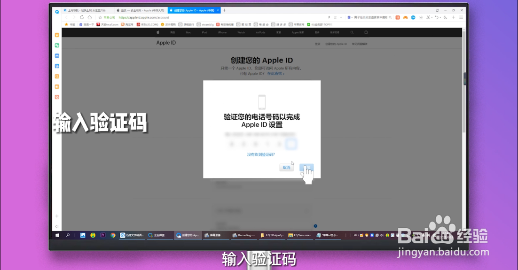Open 企业微信 in the taskbar
This screenshot has width=518, height=270.
(160, 235)
